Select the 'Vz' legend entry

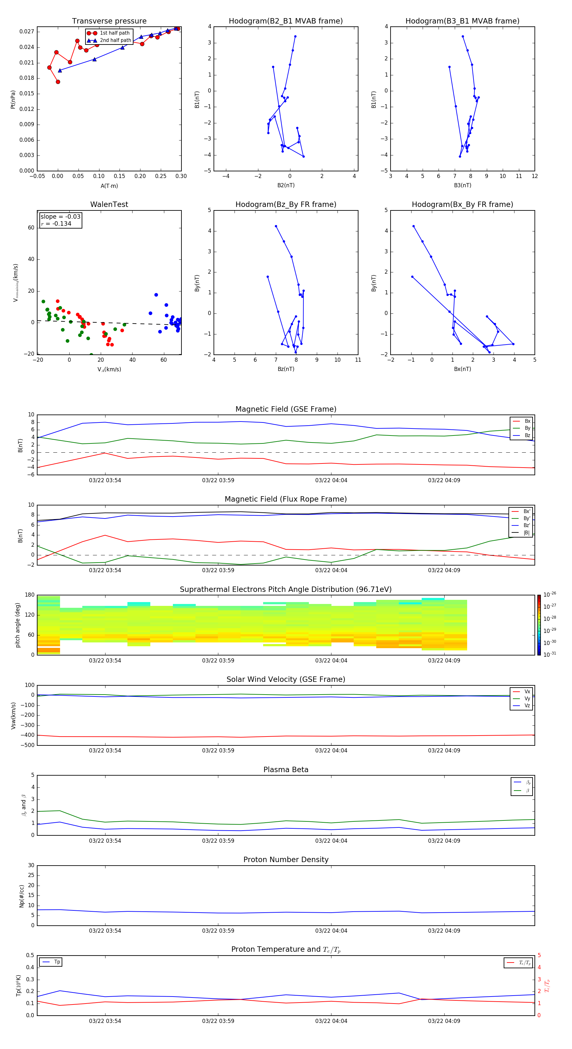coord(521,706)
